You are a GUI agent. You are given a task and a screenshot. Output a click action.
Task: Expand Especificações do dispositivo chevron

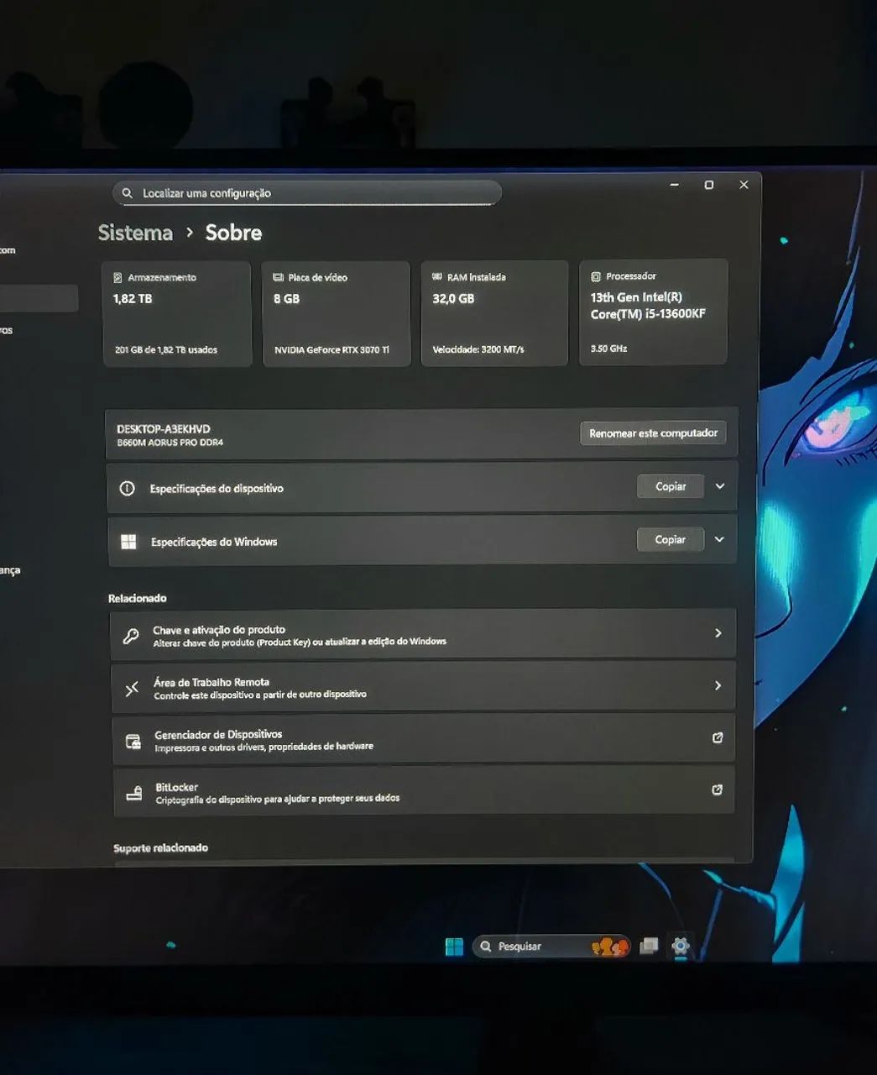pyautogui.click(x=720, y=486)
